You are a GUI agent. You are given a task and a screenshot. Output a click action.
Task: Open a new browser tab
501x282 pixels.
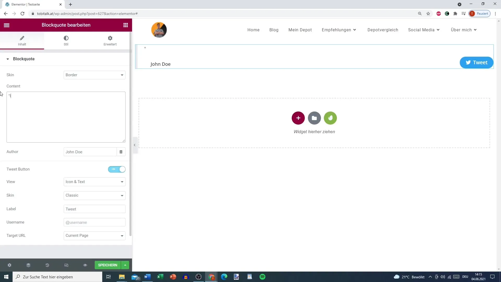tap(70, 4)
